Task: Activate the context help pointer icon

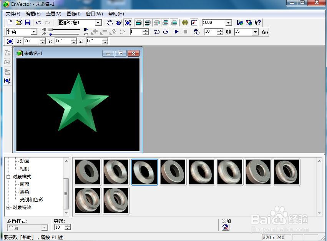Action: (x=258, y=22)
